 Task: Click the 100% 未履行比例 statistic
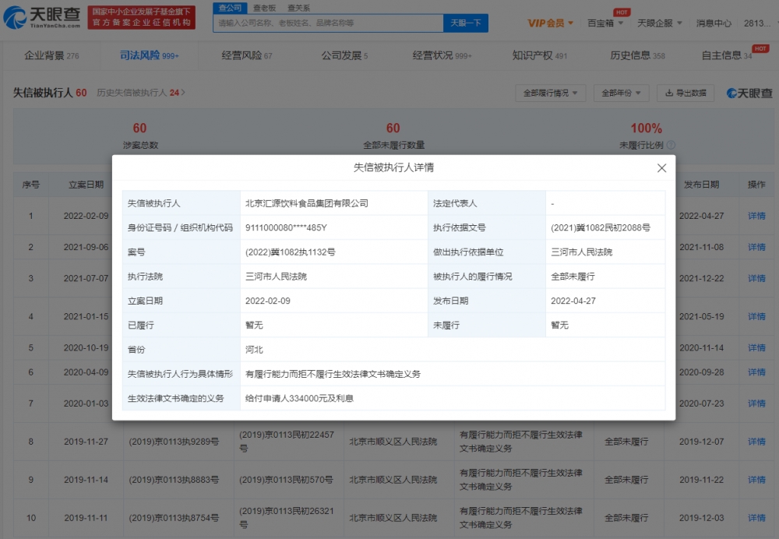click(647, 136)
